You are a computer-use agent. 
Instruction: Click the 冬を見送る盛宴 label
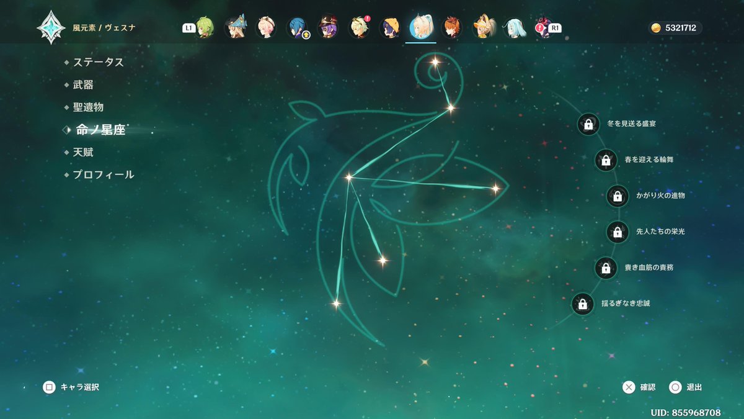coord(632,124)
